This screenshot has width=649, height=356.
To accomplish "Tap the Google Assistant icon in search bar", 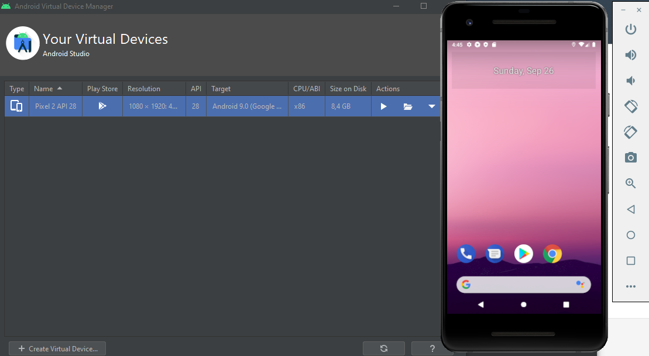I will (x=580, y=284).
